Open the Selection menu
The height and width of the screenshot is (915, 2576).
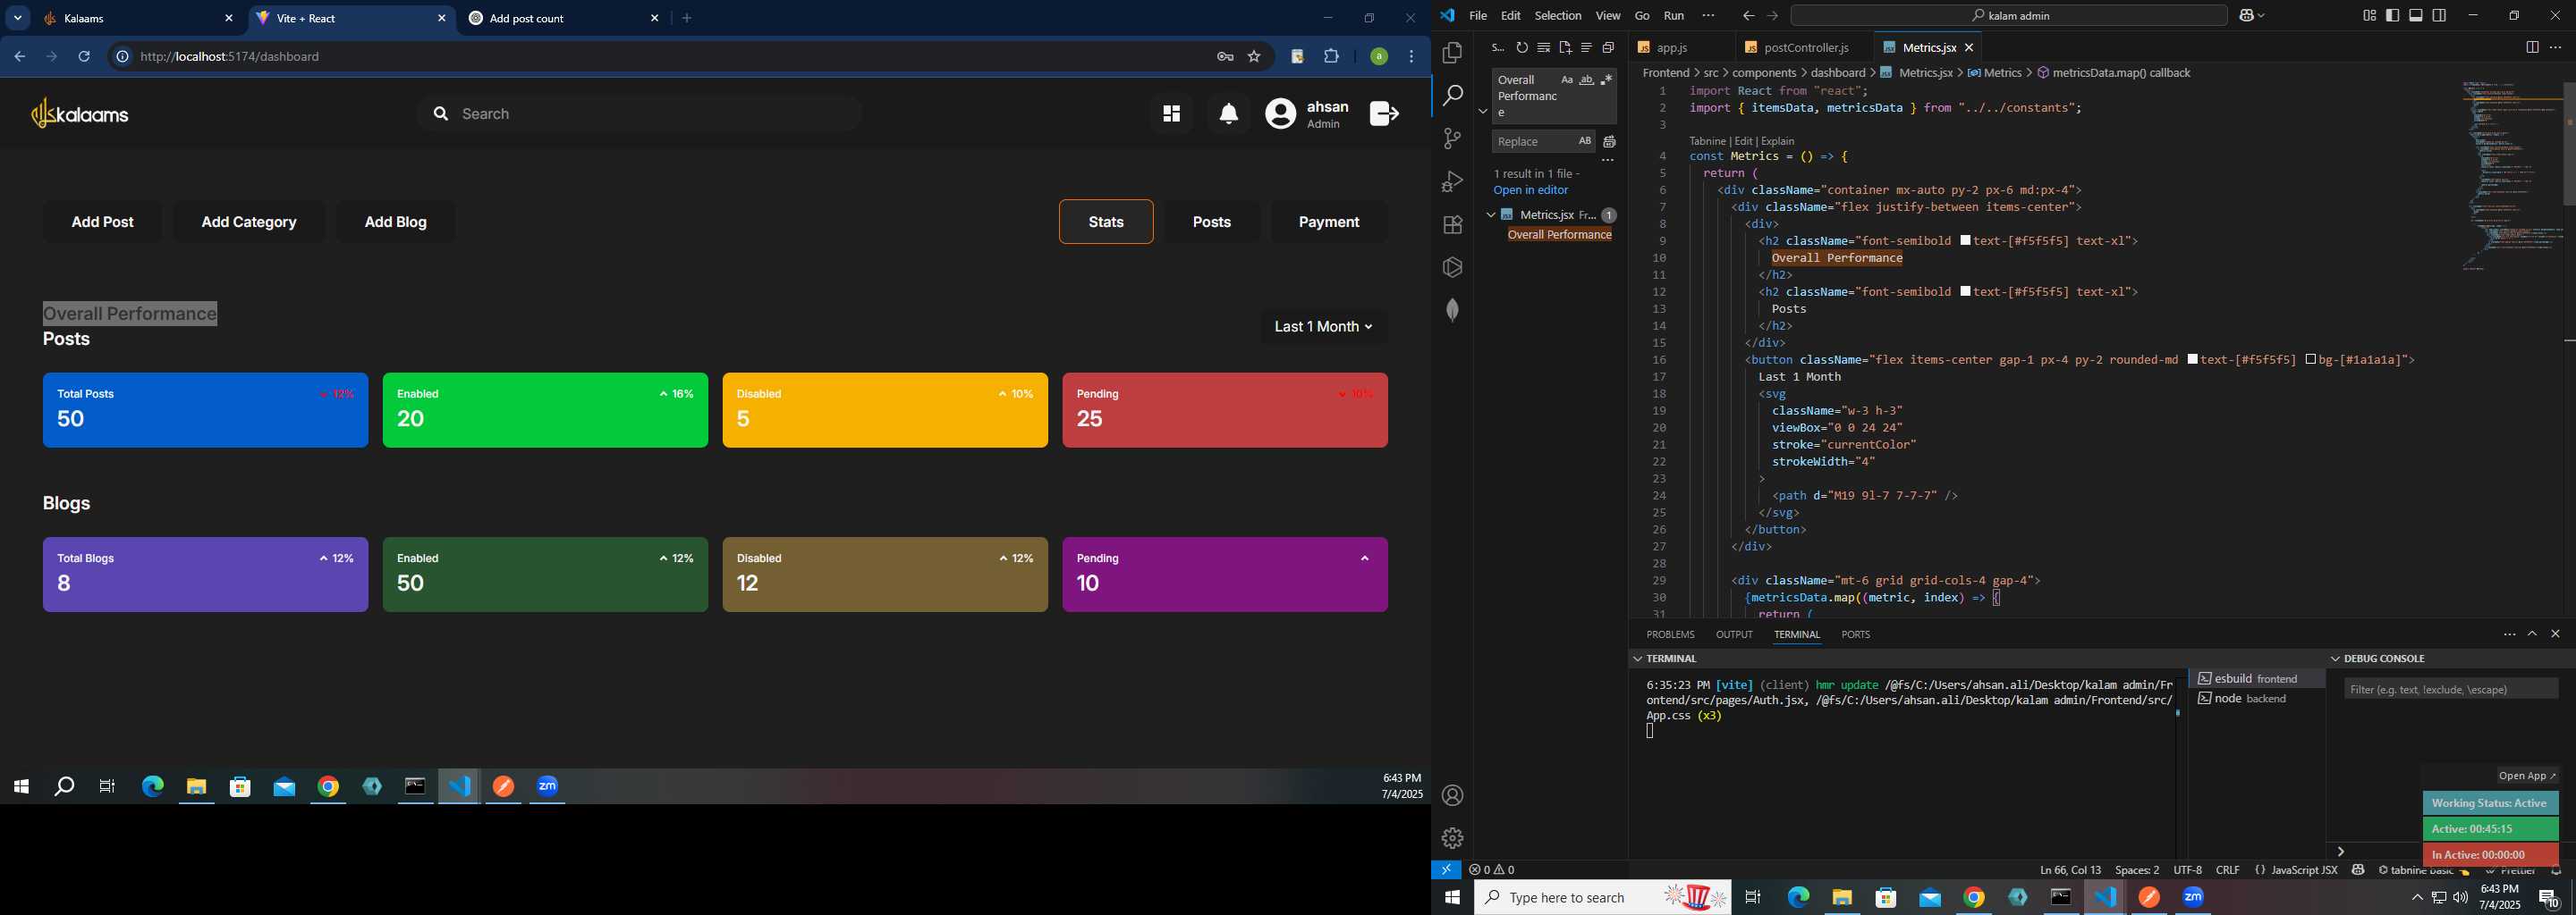pyautogui.click(x=1558, y=16)
